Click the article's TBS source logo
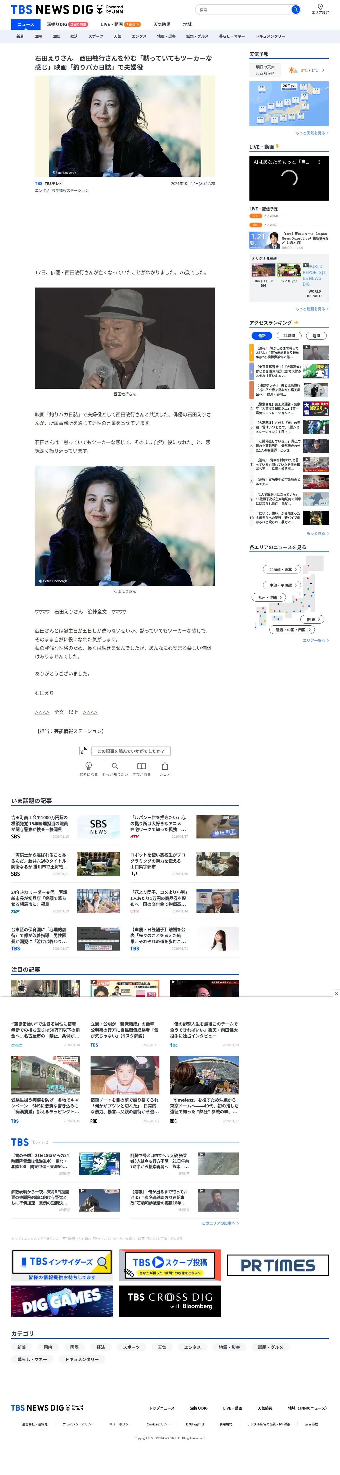The image size is (340, 1475). pyautogui.click(x=39, y=184)
